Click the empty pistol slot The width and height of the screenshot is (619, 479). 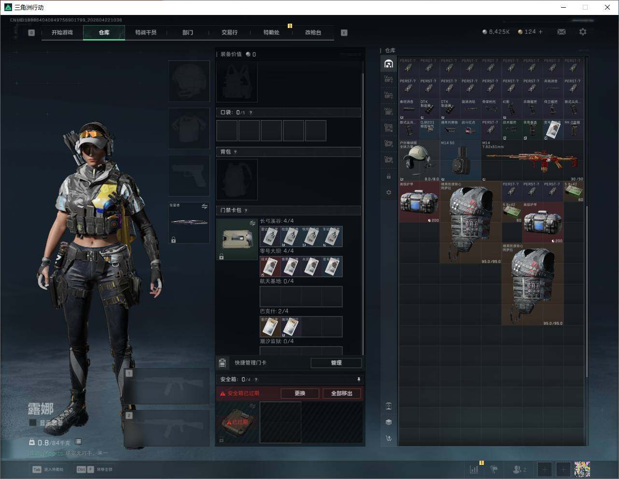pyautogui.click(x=189, y=175)
